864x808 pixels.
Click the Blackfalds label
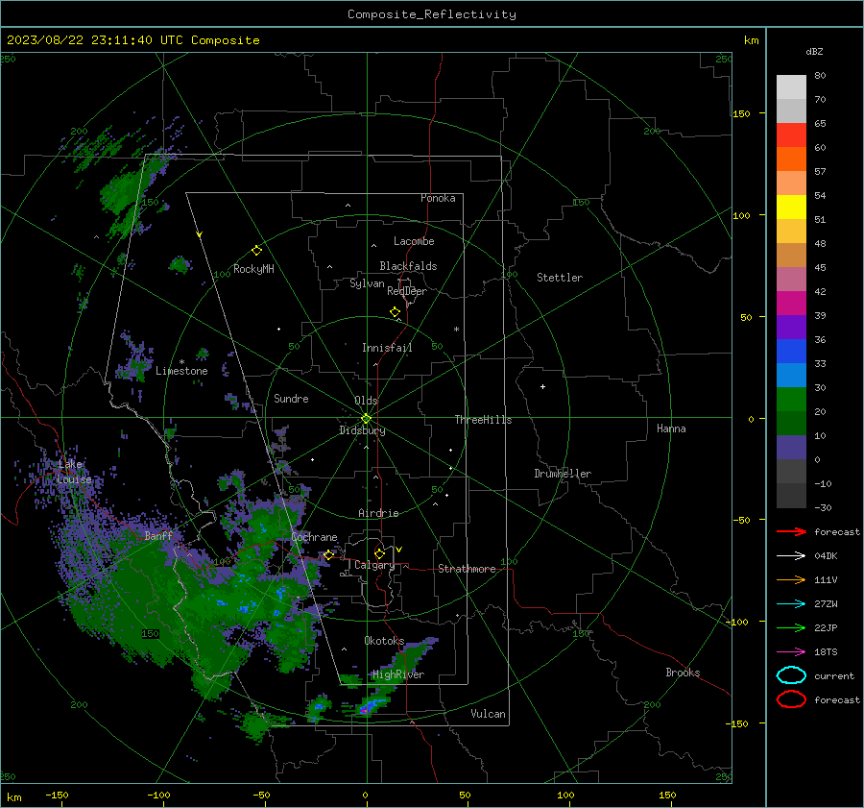coord(408,266)
